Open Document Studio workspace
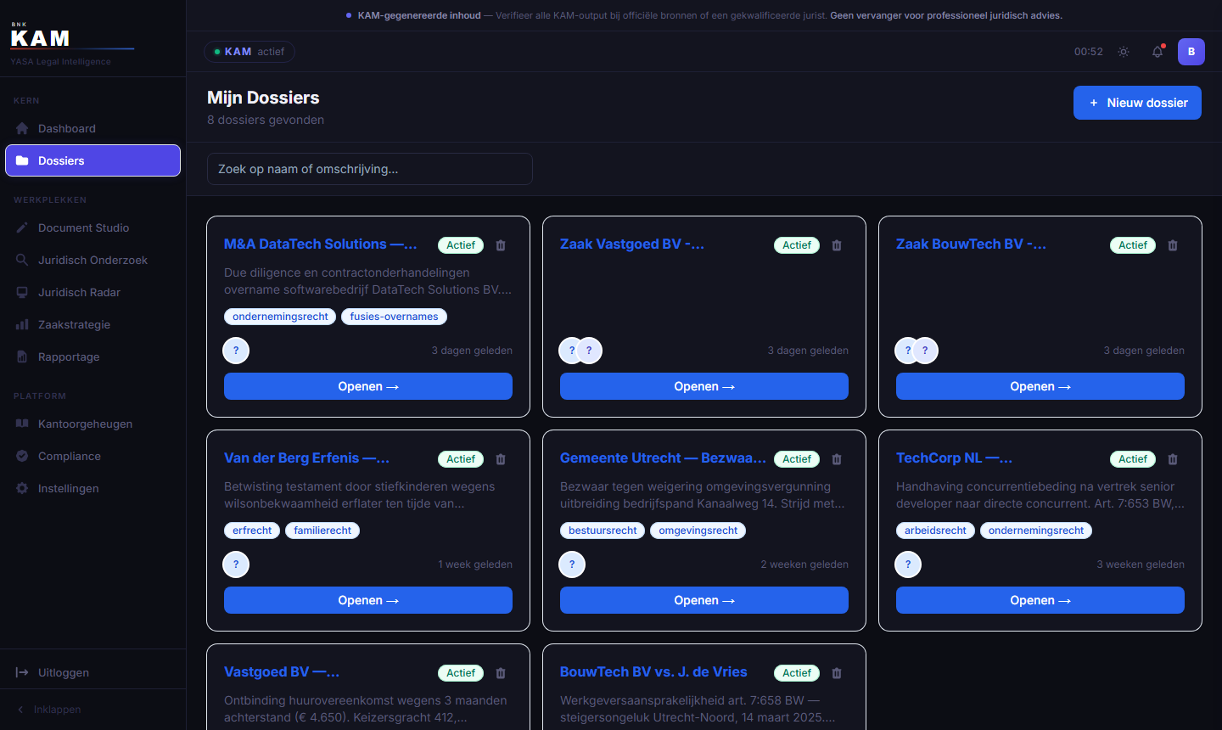The image size is (1222, 730). pyautogui.click(x=92, y=227)
